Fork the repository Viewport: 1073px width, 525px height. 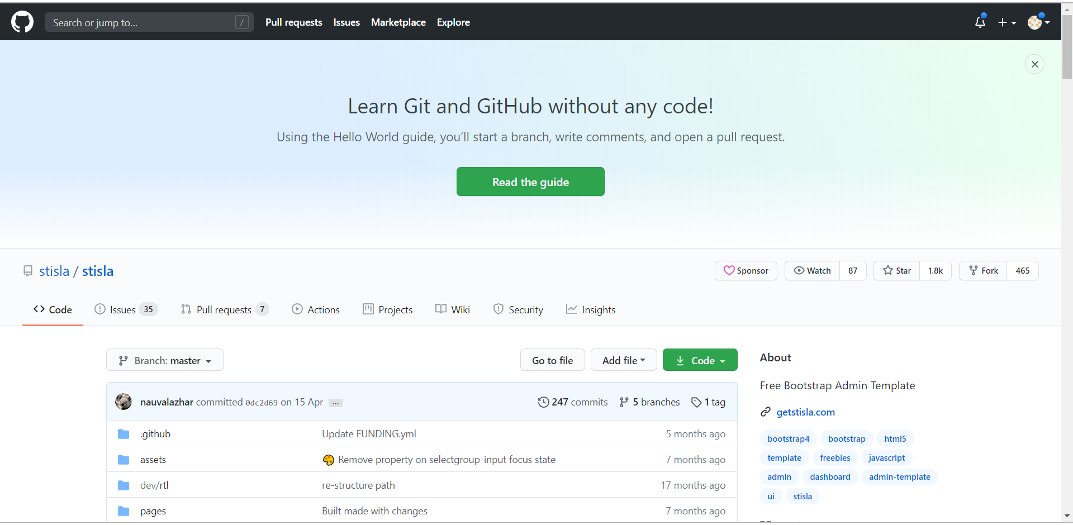(x=984, y=270)
